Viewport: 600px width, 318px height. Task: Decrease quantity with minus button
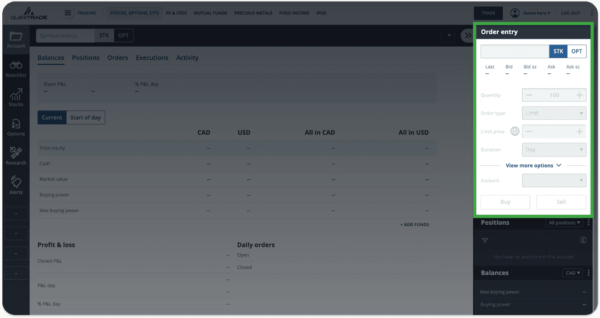529,95
